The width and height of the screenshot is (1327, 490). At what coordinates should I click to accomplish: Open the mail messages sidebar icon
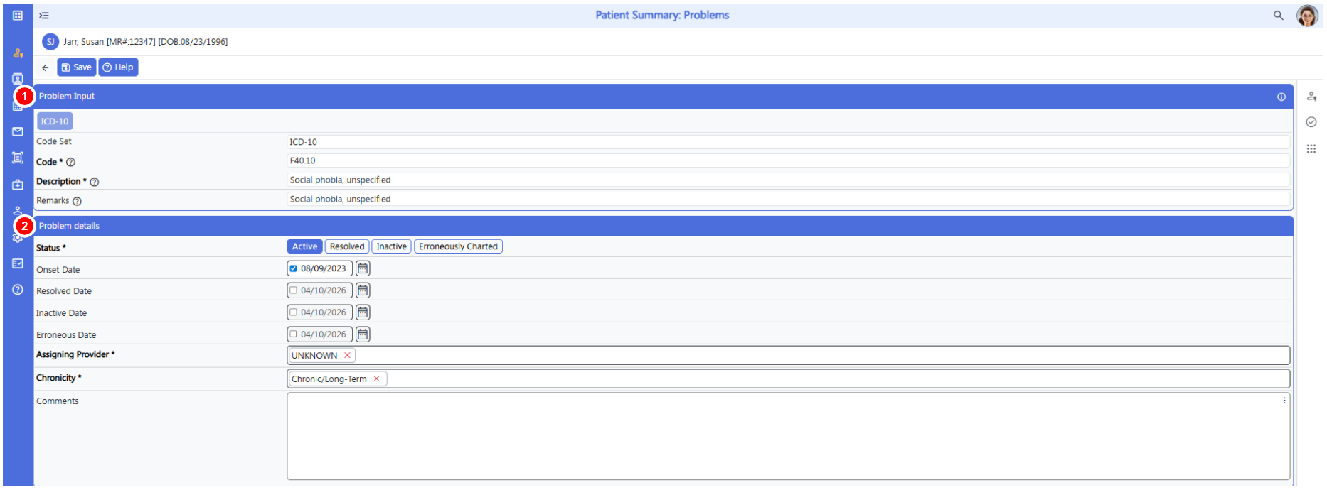(18, 131)
